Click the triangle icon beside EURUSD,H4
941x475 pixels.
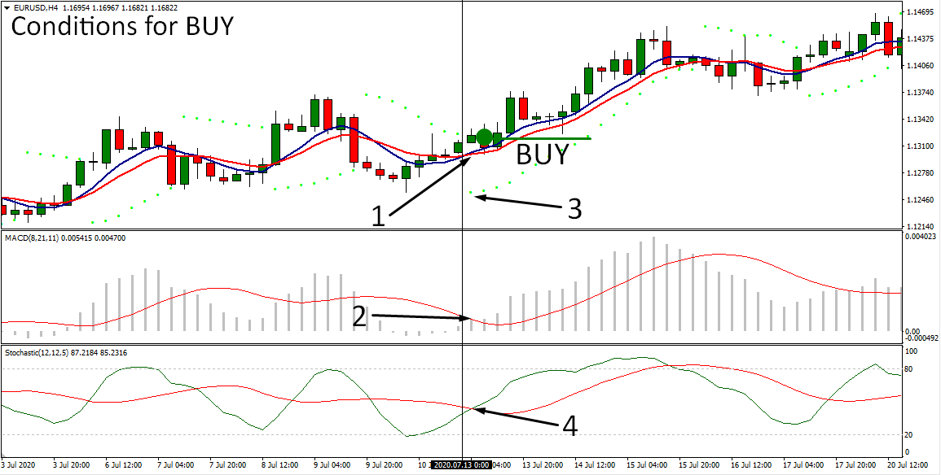click(x=7, y=8)
